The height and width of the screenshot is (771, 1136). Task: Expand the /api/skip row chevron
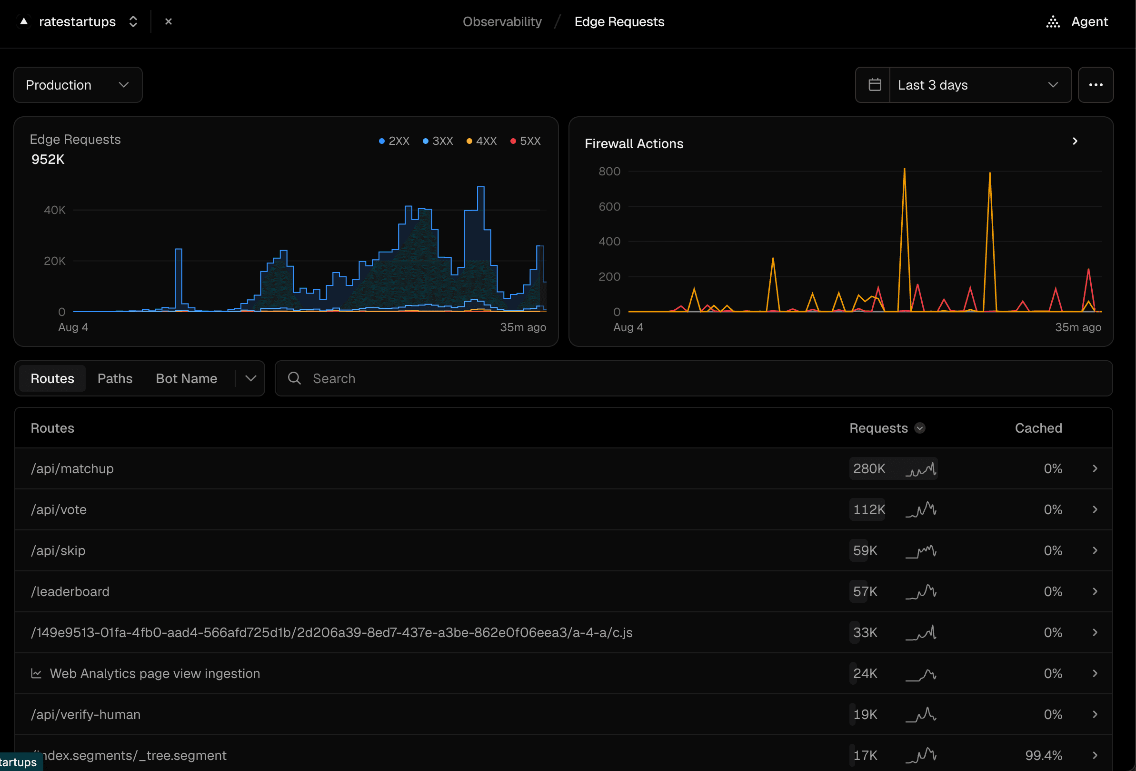click(x=1095, y=550)
